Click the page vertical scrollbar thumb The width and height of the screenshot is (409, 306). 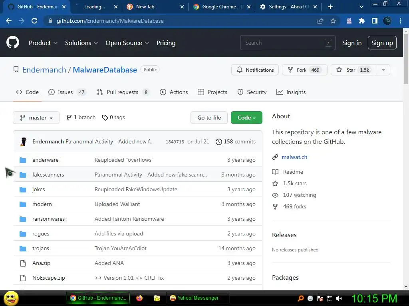pos(406,59)
